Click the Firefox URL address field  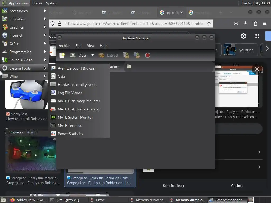click(134, 24)
